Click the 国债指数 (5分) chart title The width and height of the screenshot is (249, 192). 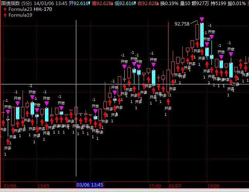16,3
